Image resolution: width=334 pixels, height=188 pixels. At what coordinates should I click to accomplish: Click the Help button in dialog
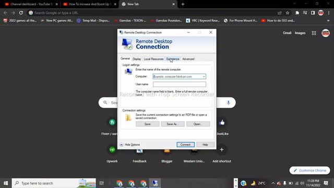click(205, 145)
